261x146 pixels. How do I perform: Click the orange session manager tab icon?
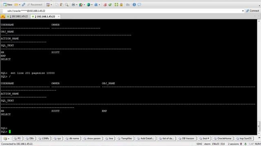(3, 16)
